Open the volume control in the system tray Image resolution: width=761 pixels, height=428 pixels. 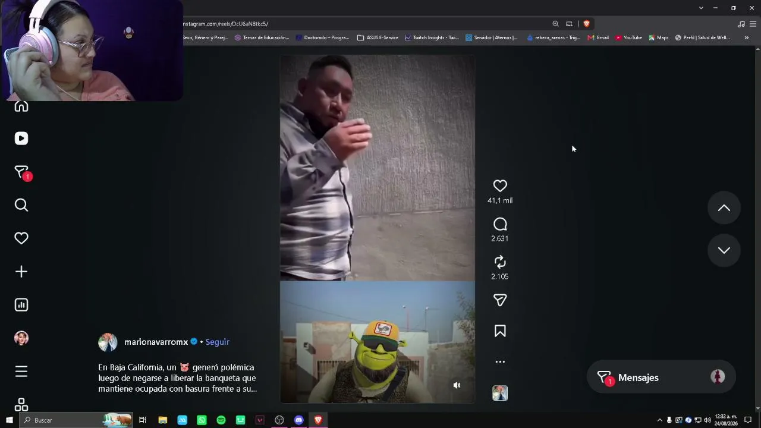tap(707, 420)
